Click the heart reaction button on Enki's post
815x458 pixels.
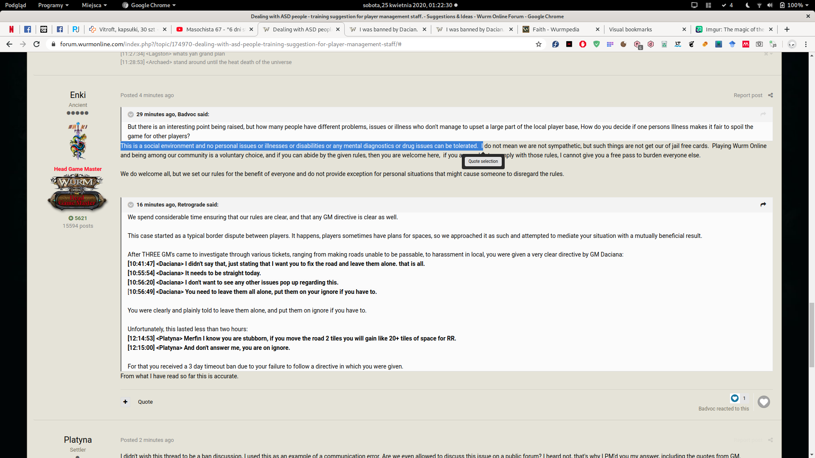(x=764, y=402)
